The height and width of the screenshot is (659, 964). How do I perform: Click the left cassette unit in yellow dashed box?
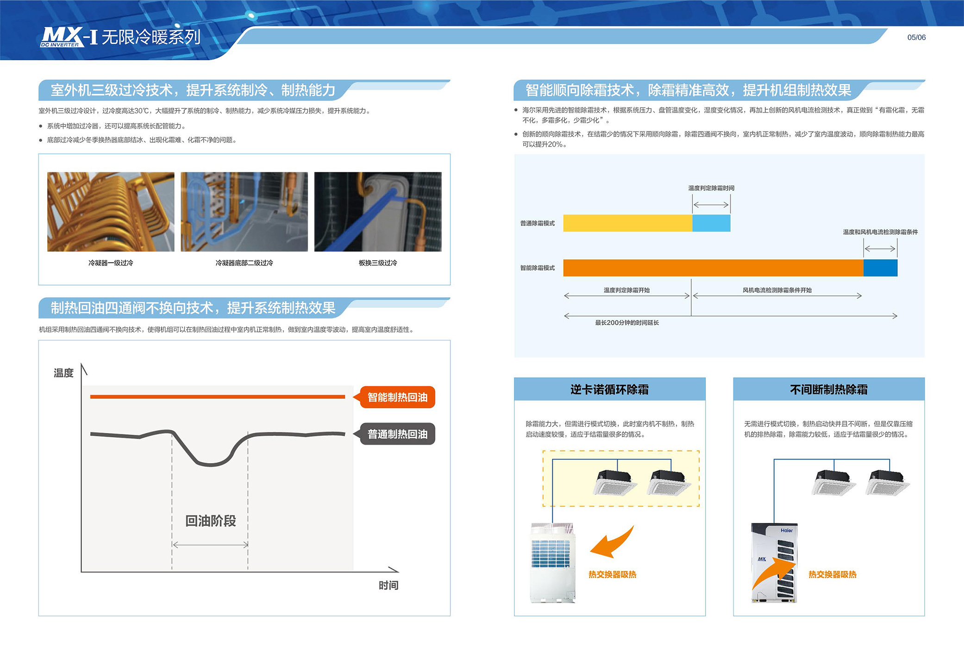click(614, 483)
